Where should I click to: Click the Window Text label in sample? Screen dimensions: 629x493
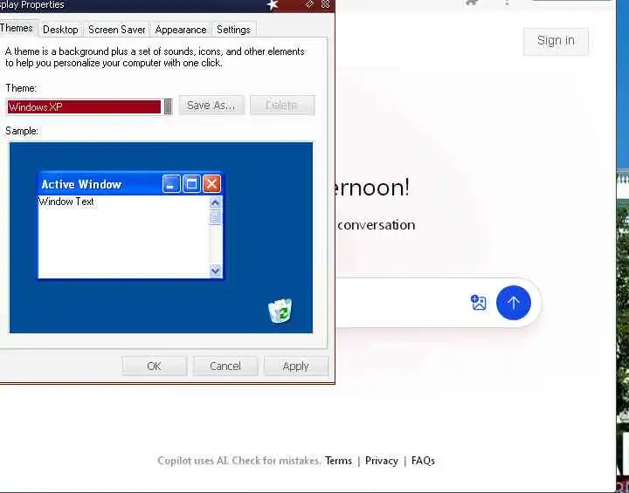coord(66,202)
